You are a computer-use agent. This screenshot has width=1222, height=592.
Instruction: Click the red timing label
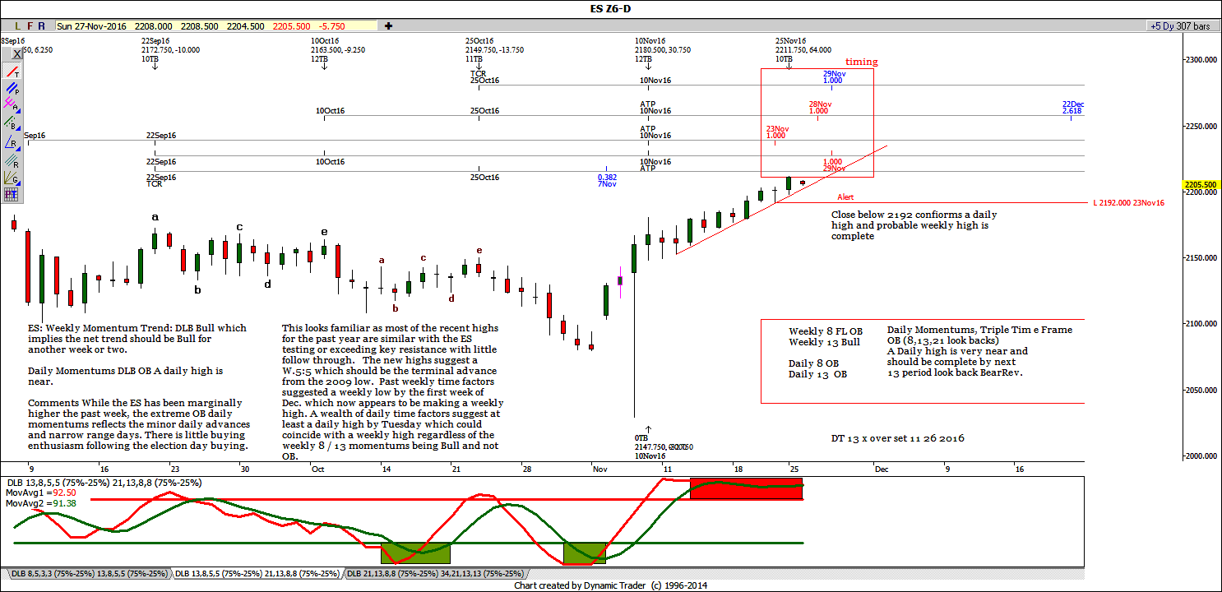pos(862,62)
